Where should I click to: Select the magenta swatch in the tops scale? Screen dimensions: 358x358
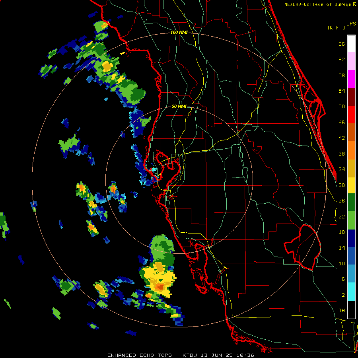(351, 79)
